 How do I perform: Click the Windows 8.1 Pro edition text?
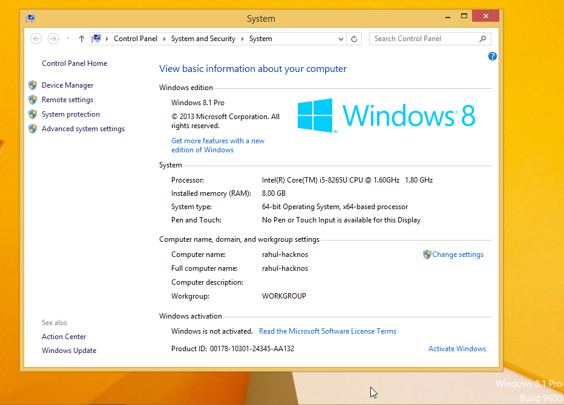(198, 102)
